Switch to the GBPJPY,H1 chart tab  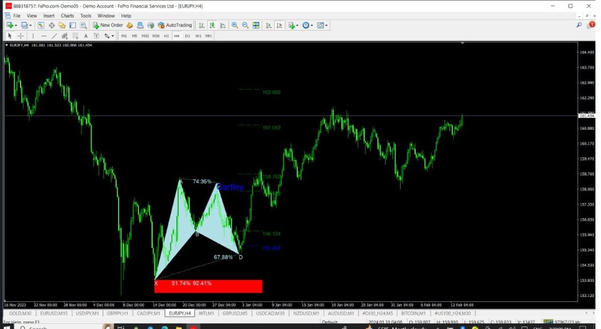click(x=118, y=313)
